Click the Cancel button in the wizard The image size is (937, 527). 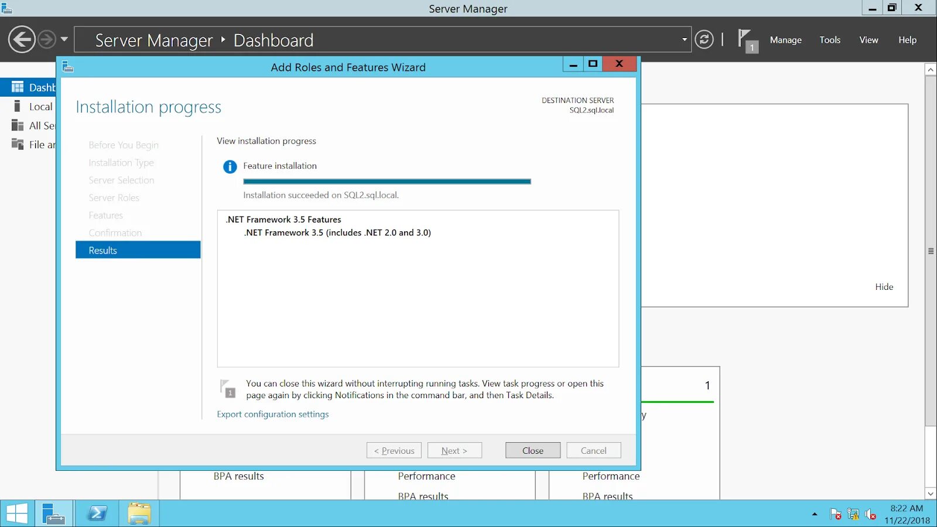(594, 450)
